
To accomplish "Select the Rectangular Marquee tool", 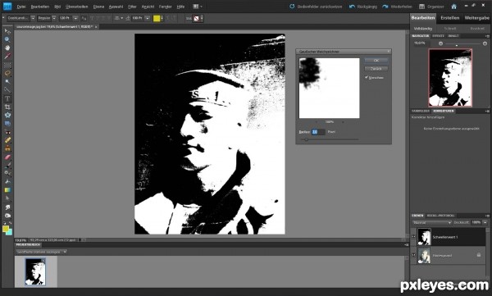I will (7, 66).
